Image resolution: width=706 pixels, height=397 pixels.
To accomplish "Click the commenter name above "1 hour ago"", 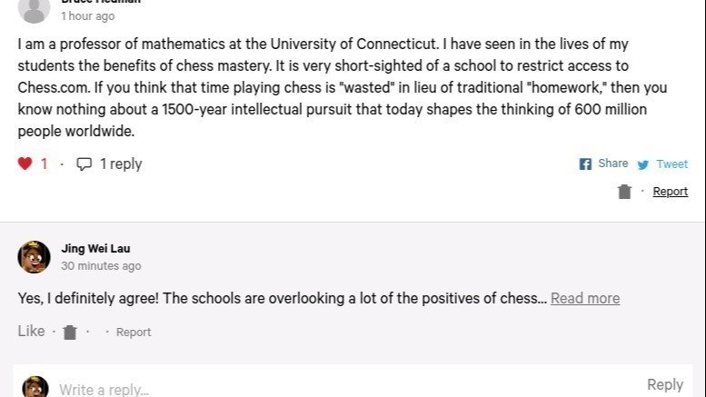I will click(x=100, y=2).
